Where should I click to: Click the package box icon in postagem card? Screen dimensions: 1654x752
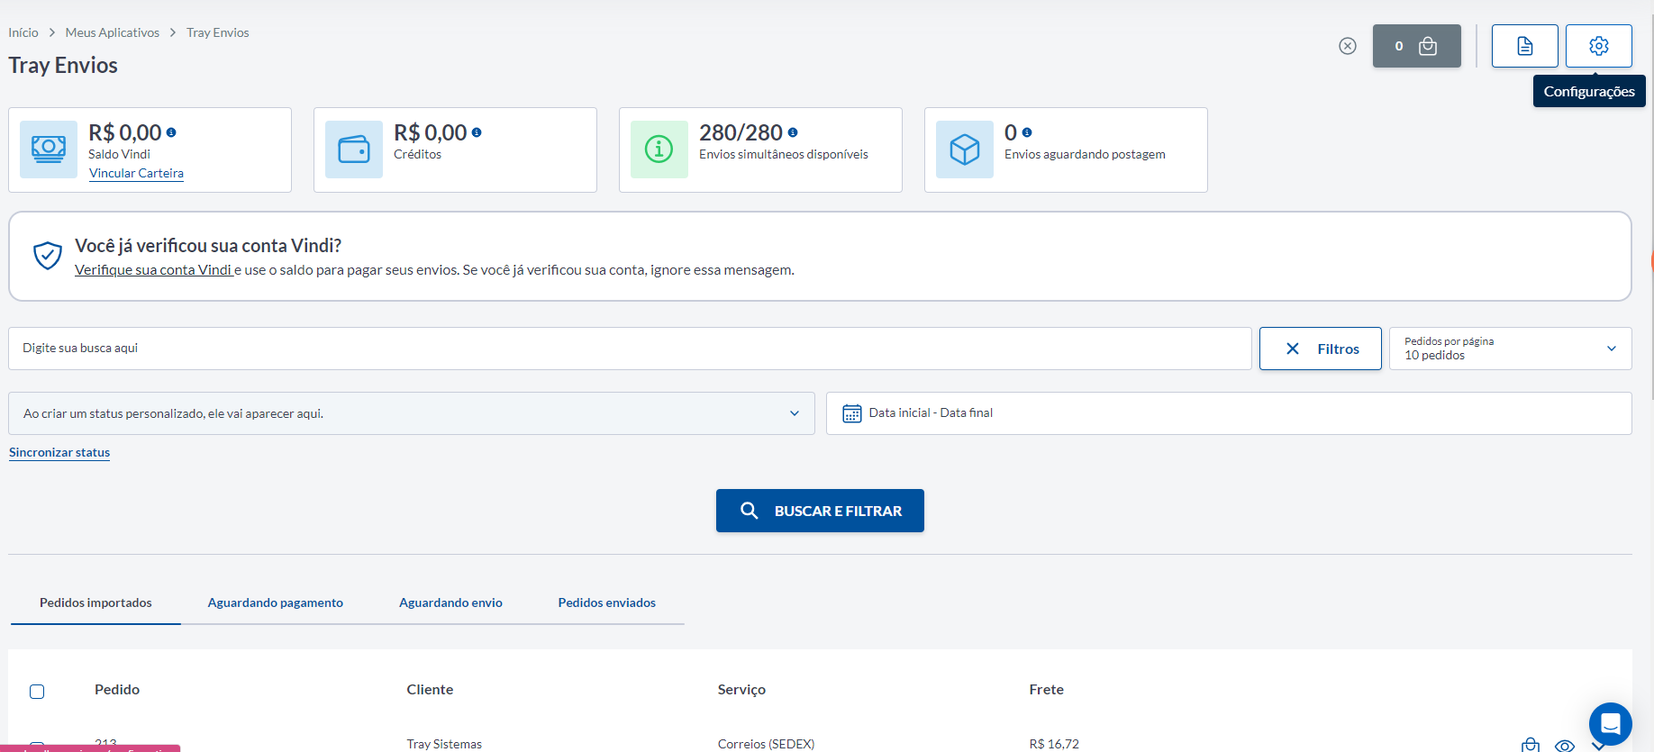pos(965,149)
